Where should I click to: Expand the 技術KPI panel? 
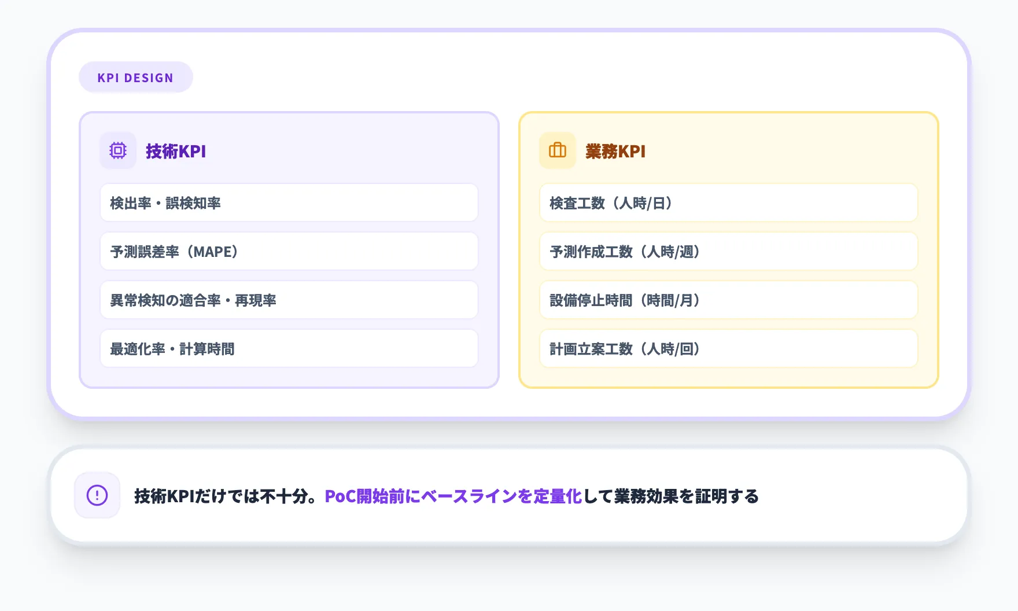point(289,248)
